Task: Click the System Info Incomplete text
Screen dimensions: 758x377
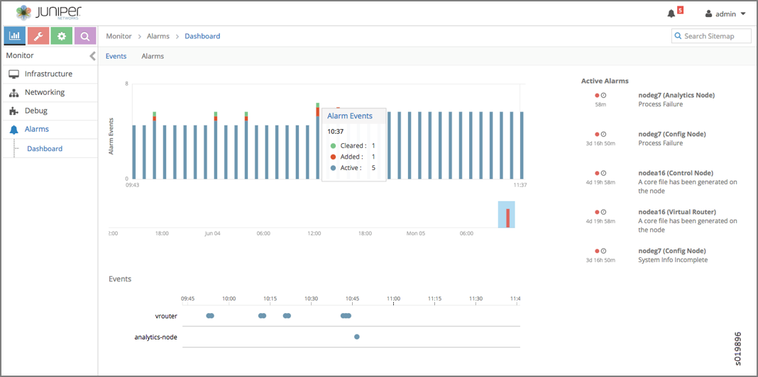Action: click(673, 259)
